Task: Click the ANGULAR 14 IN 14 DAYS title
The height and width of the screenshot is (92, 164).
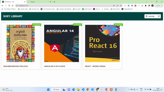Action: pyautogui.click(x=55, y=66)
